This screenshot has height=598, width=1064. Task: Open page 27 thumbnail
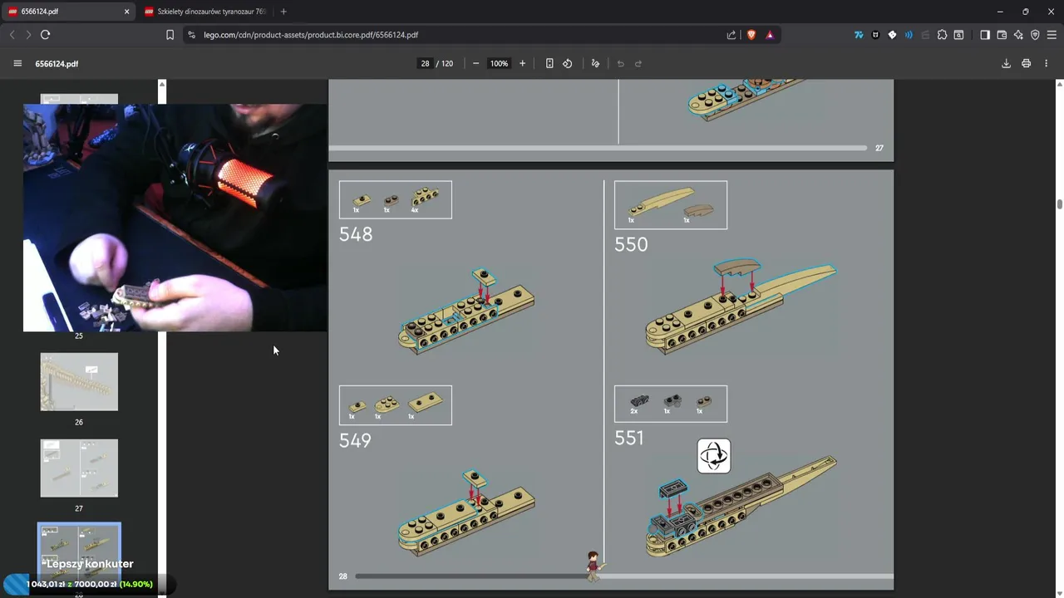(79, 468)
